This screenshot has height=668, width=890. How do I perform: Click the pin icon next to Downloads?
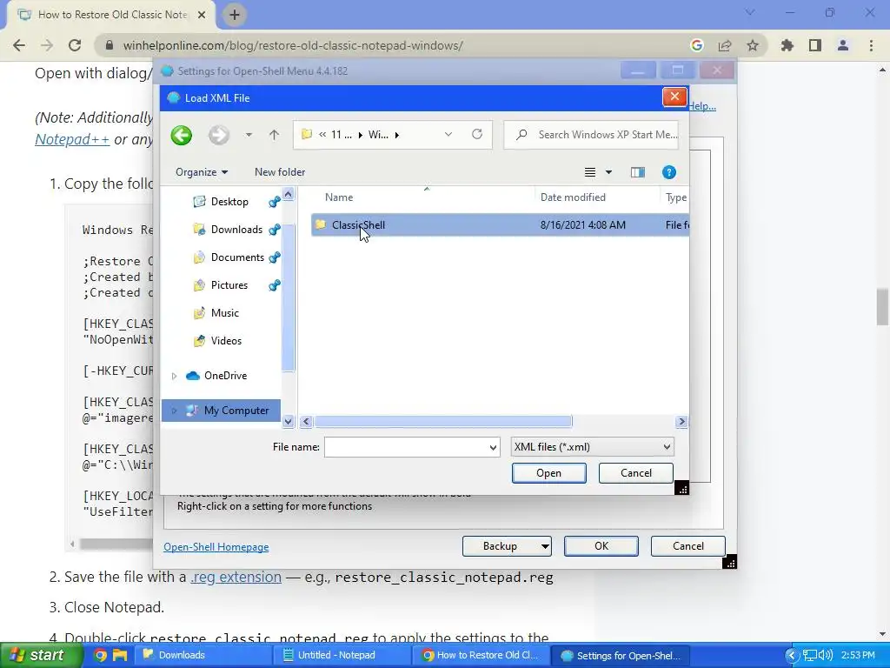[x=275, y=230]
